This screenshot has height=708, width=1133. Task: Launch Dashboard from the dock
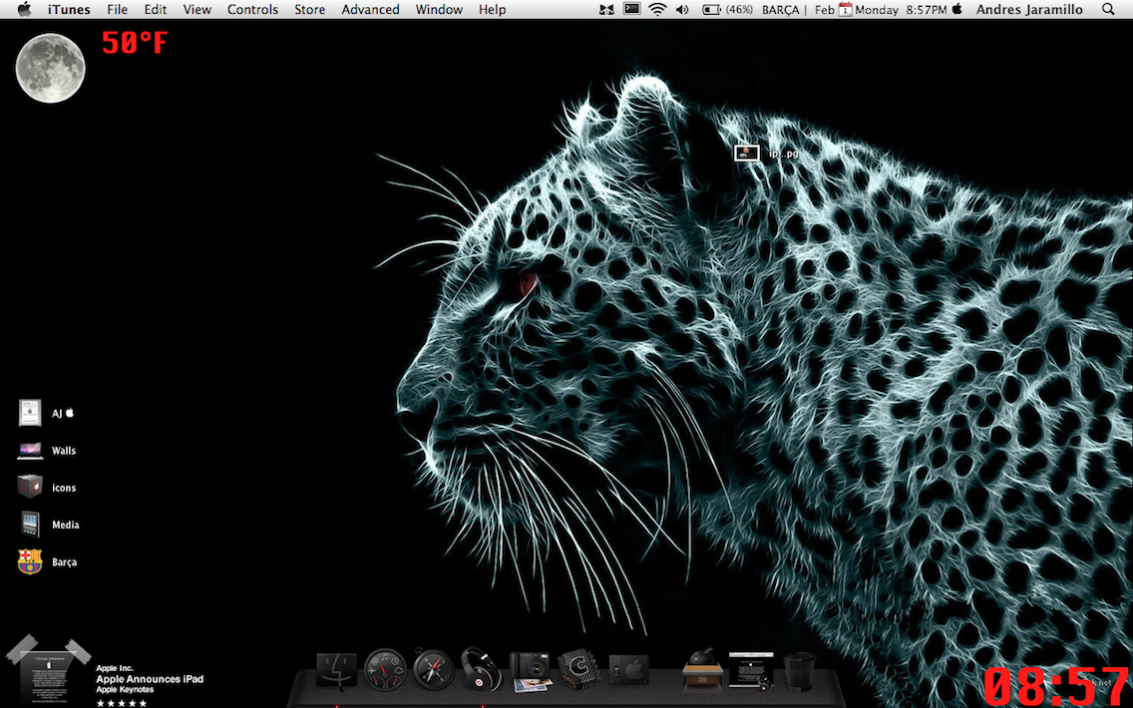click(385, 670)
